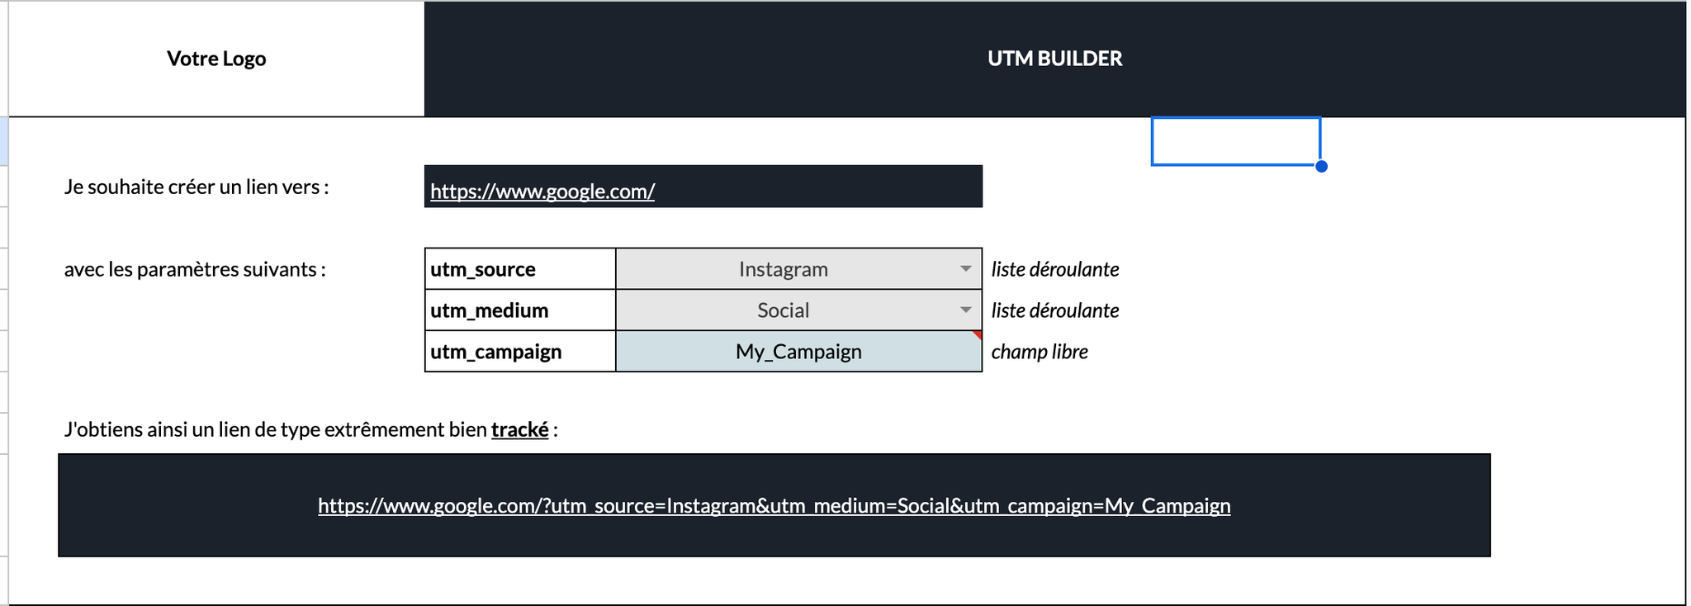Image resolution: width=1691 pixels, height=606 pixels.
Task: Click the avec les paramètres suivants label
Action: point(195,270)
